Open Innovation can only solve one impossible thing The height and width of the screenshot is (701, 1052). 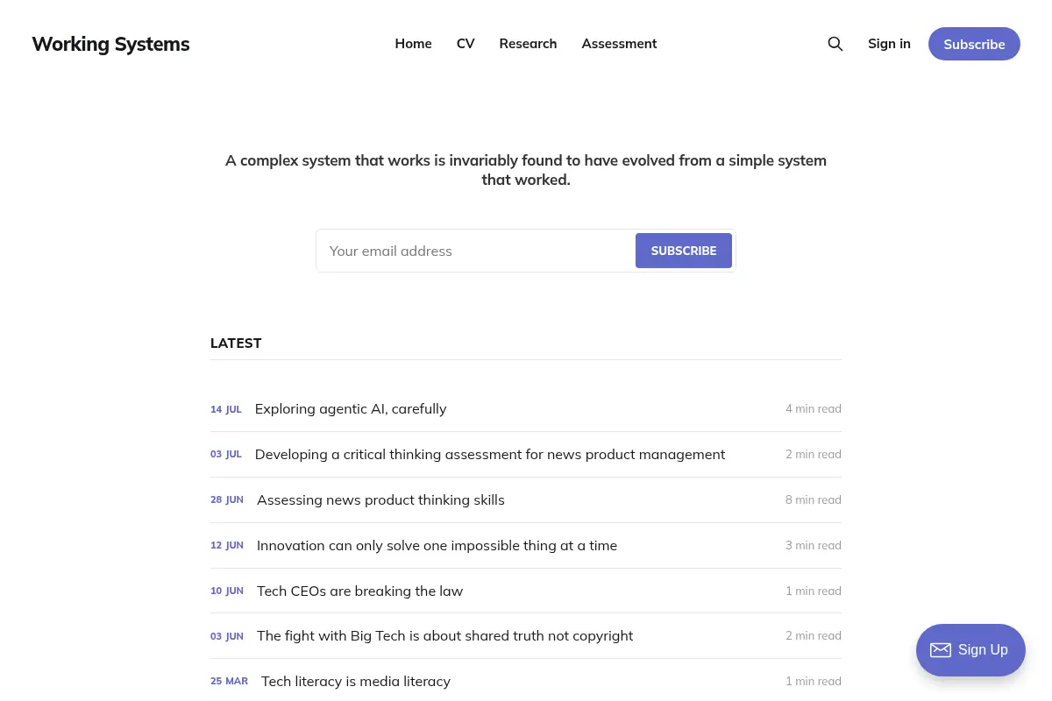(437, 545)
